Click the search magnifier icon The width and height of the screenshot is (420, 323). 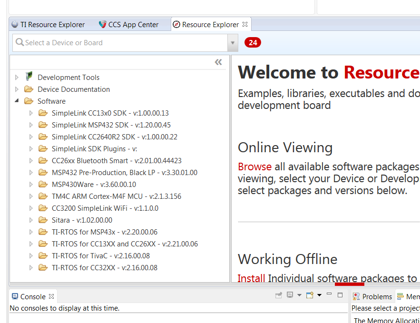pos(20,42)
